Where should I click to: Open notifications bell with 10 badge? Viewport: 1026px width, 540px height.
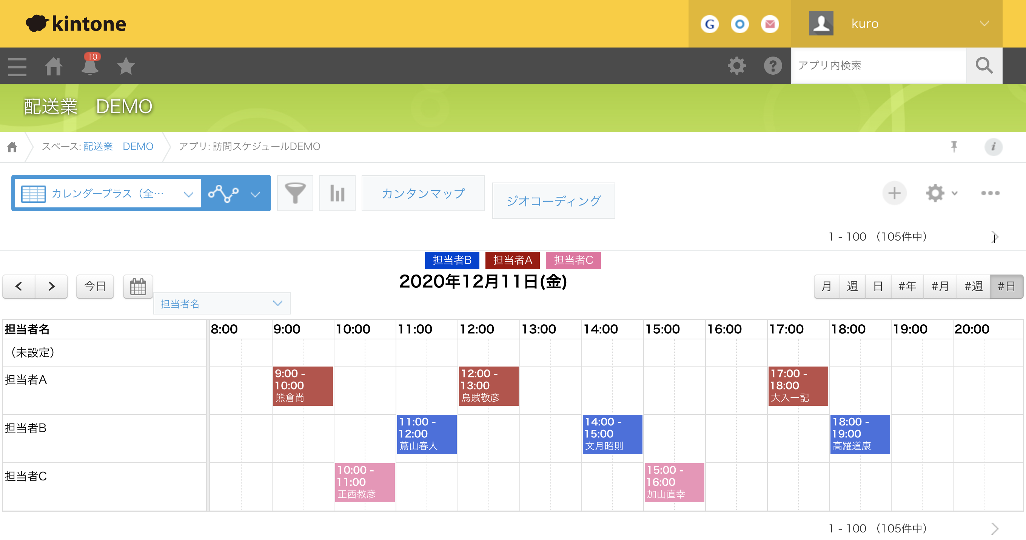90,64
